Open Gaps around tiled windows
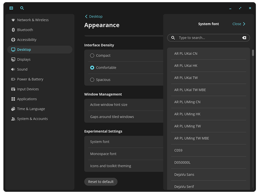259x194 pixels. click(x=124, y=117)
